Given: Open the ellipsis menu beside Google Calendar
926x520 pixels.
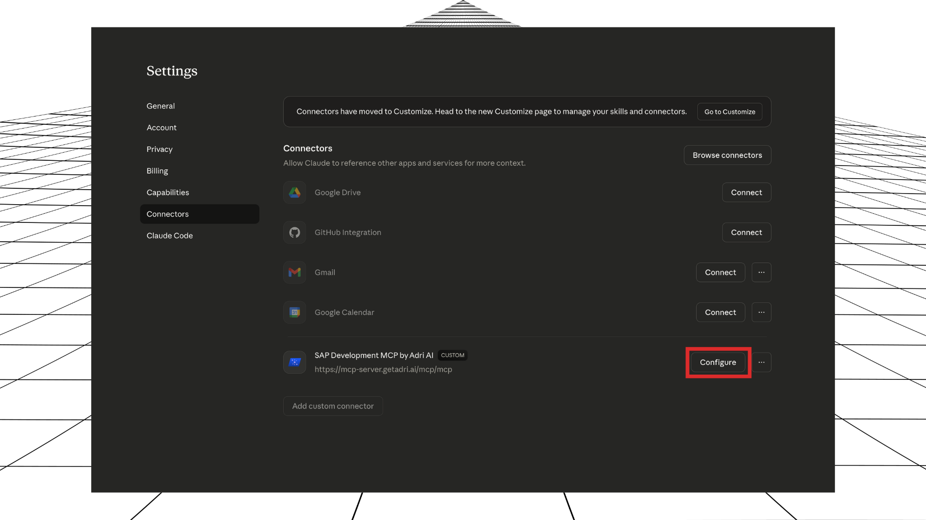Looking at the screenshot, I should [762, 312].
